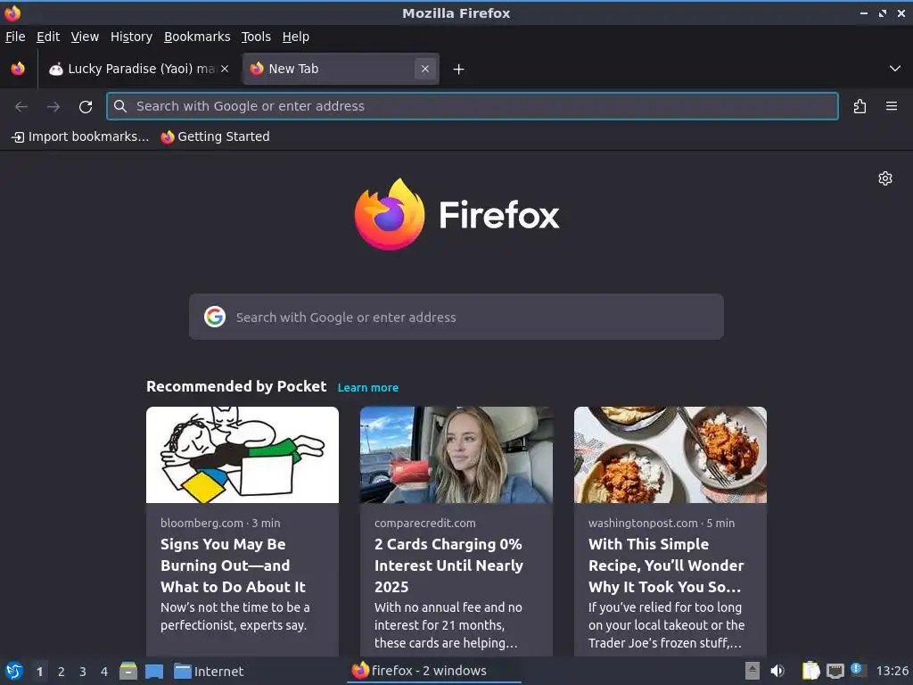Open the clipboard manager tray icon
This screenshot has width=913, height=685.
coord(810,671)
